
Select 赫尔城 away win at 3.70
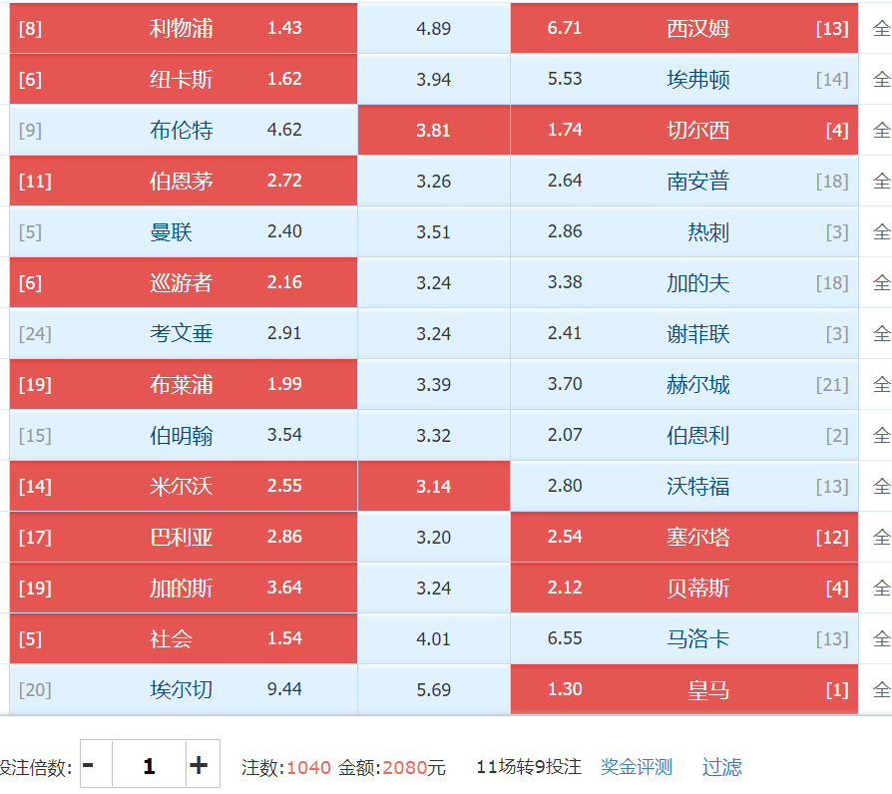684,384
